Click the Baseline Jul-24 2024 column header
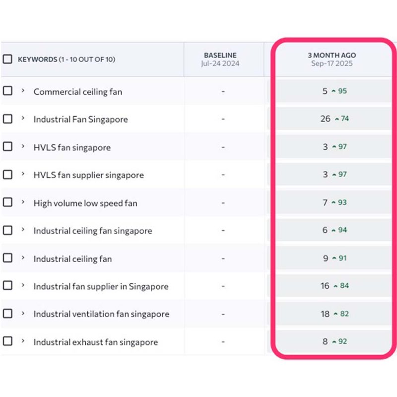 pyautogui.click(x=220, y=59)
